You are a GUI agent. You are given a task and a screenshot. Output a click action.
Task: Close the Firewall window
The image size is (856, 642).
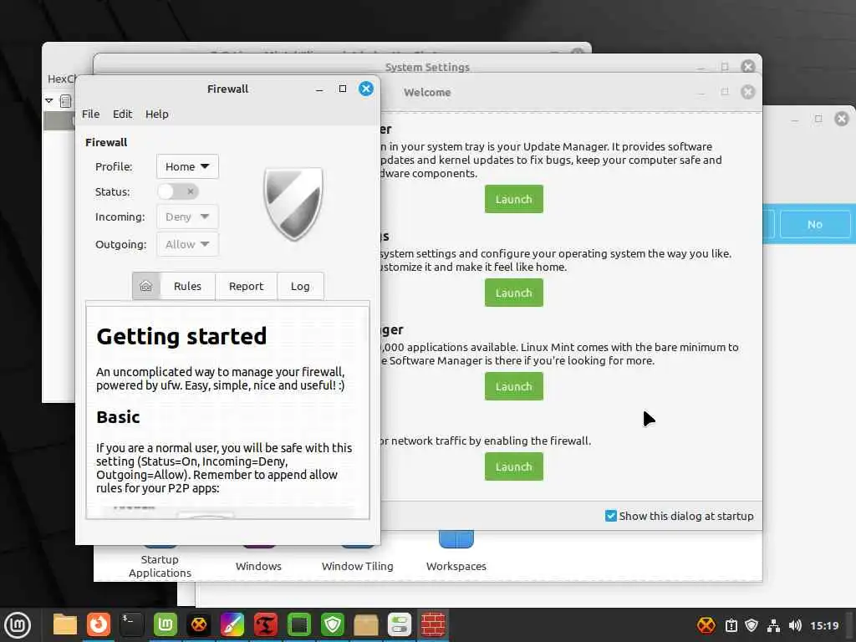point(366,89)
